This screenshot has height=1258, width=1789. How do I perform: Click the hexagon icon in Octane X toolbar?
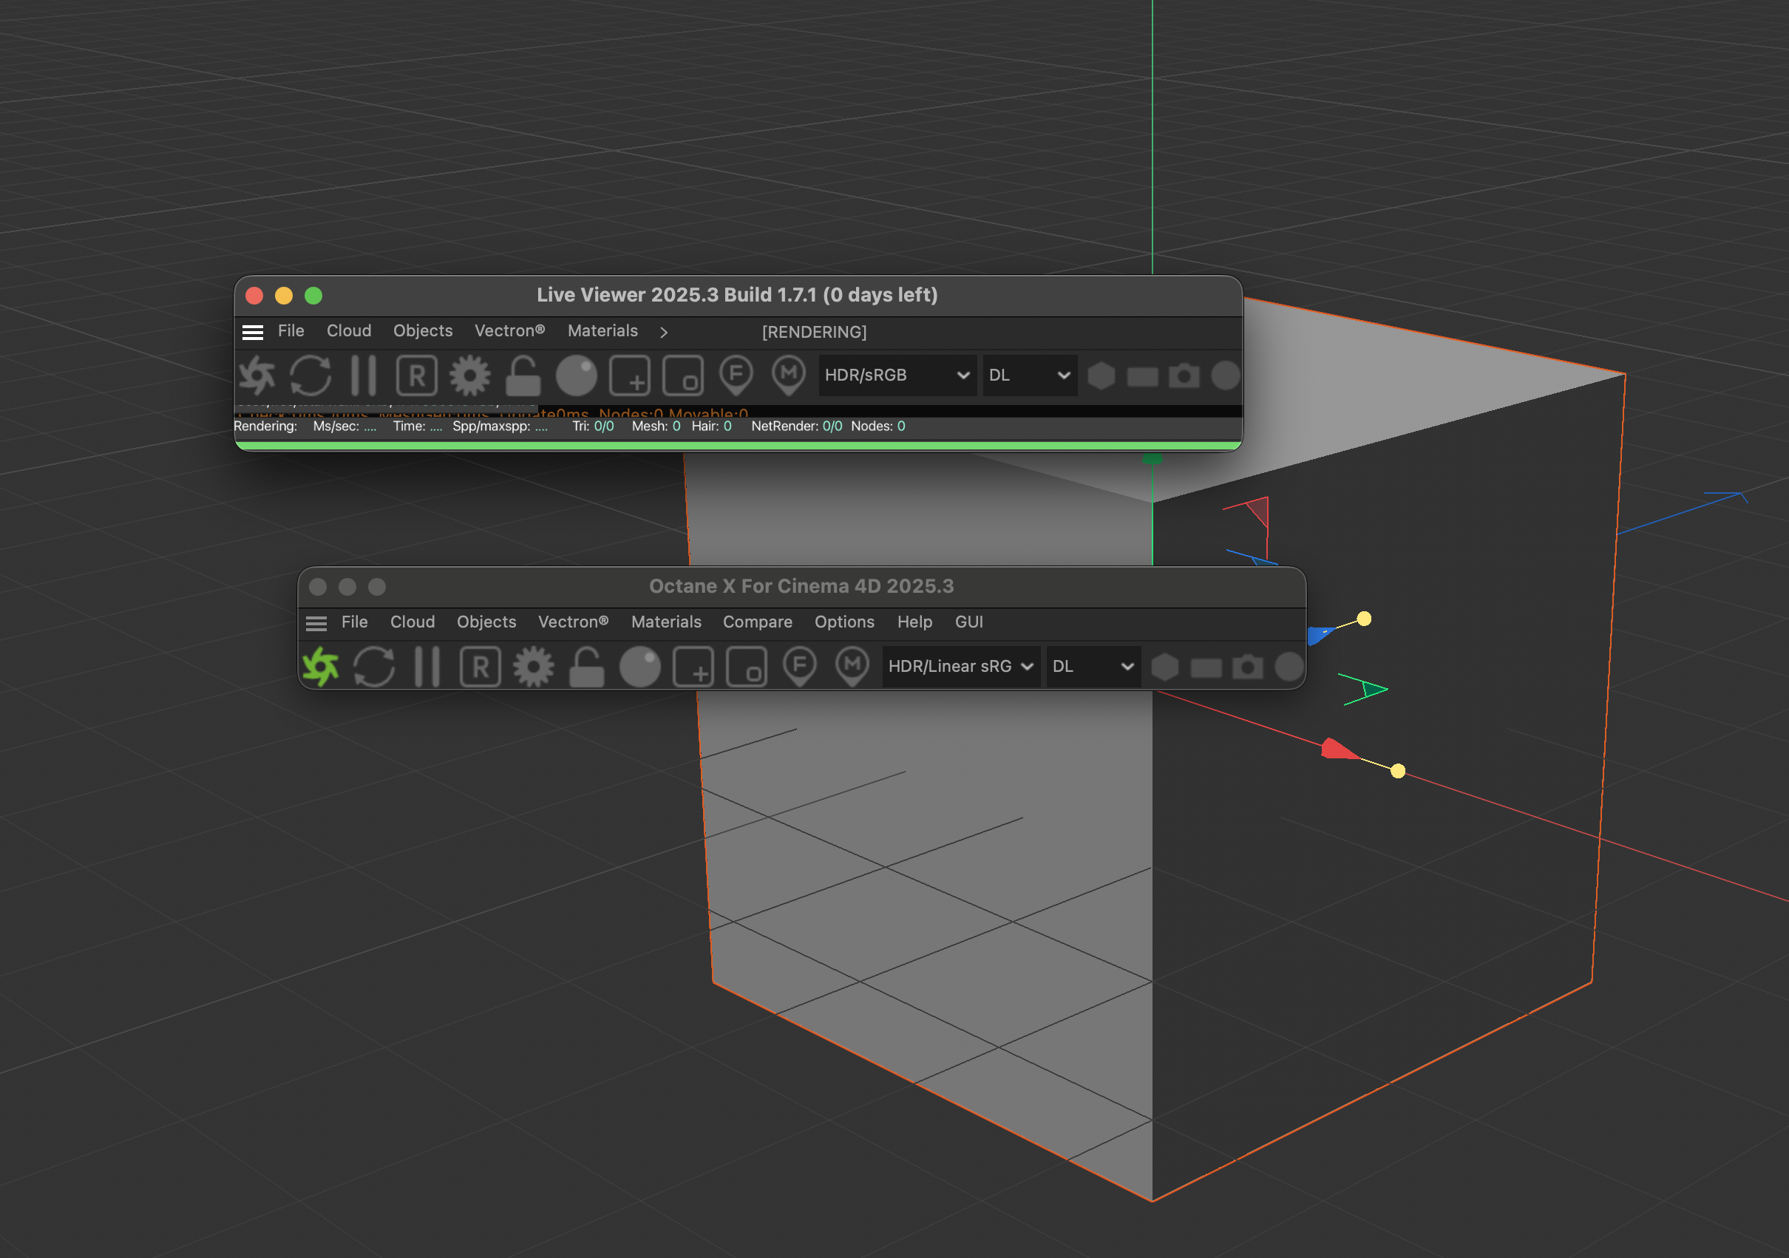pyautogui.click(x=1164, y=667)
